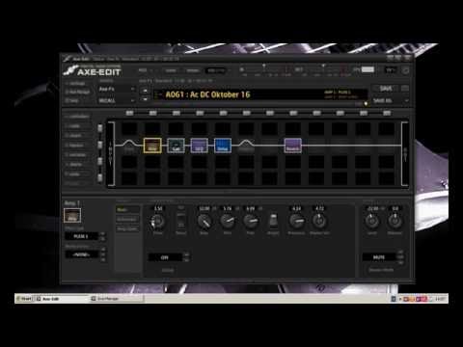
Task: Open the <NONE> selector below PLEXI 1
Action: point(81,254)
